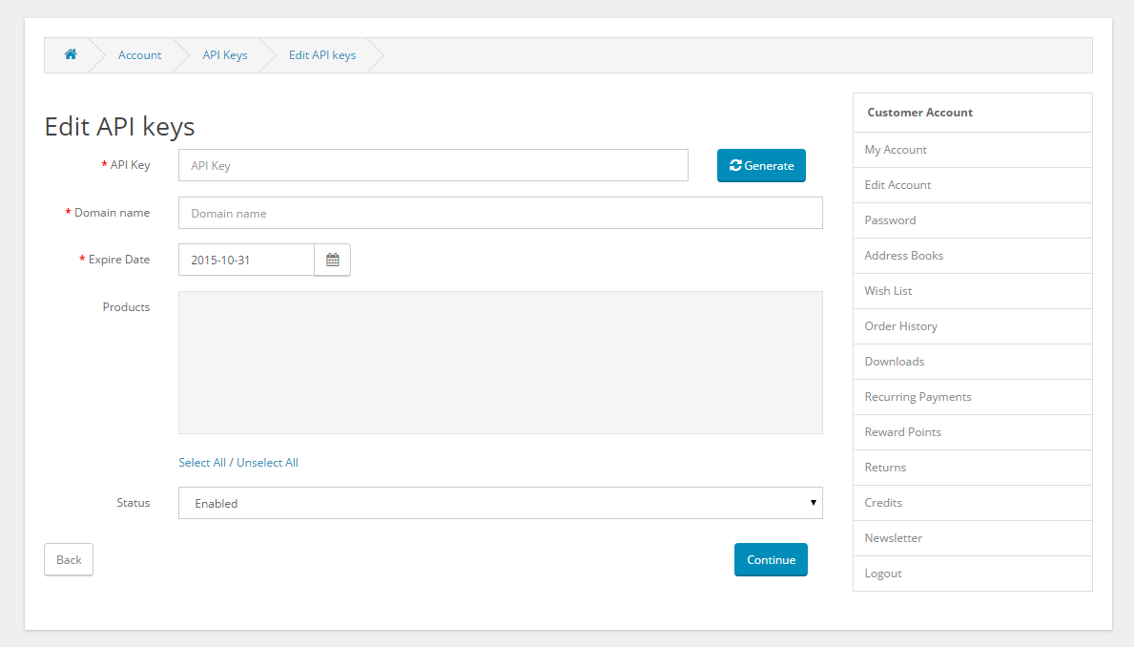Open API Keys from the breadcrumb trail
This screenshot has width=1134, height=647.
225,54
